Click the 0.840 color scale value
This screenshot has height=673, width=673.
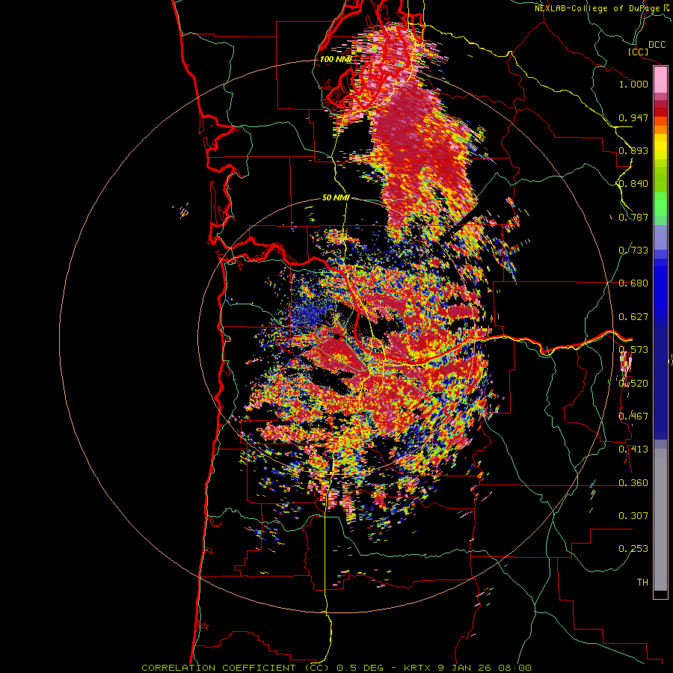click(x=633, y=184)
